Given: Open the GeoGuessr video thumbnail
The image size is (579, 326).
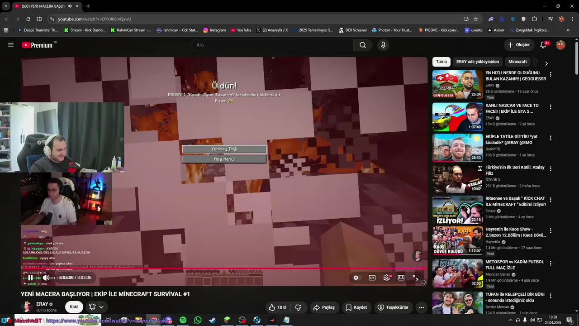Looking at the screenshot, I should (x=457, y=84).
